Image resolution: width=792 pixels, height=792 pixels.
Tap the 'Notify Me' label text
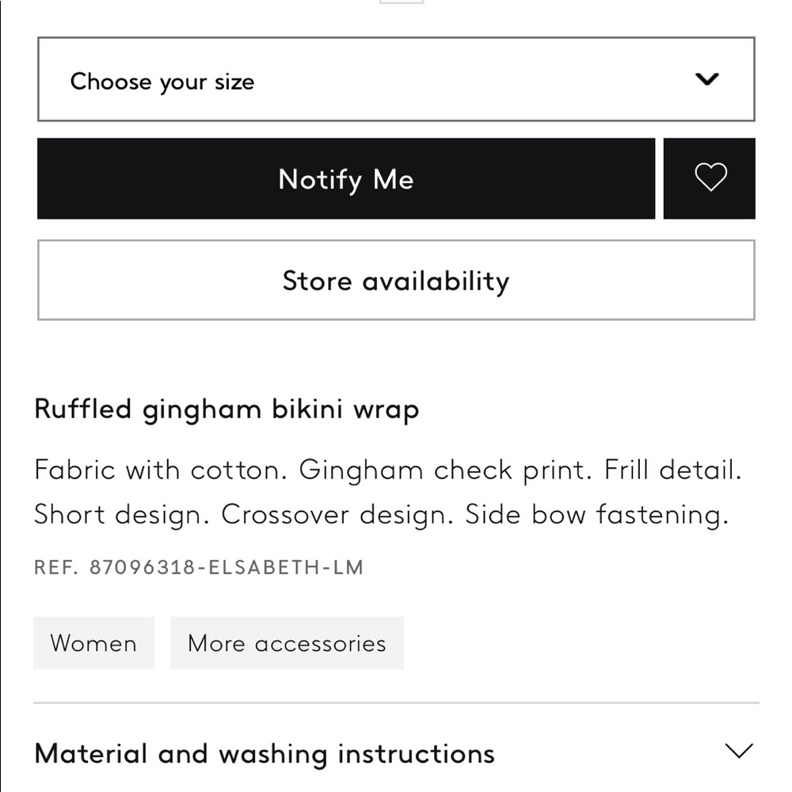click(x=346, y=179)
